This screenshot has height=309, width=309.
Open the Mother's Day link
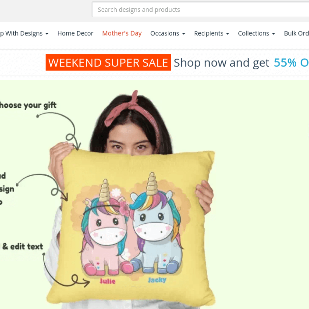tap(122, 33)
